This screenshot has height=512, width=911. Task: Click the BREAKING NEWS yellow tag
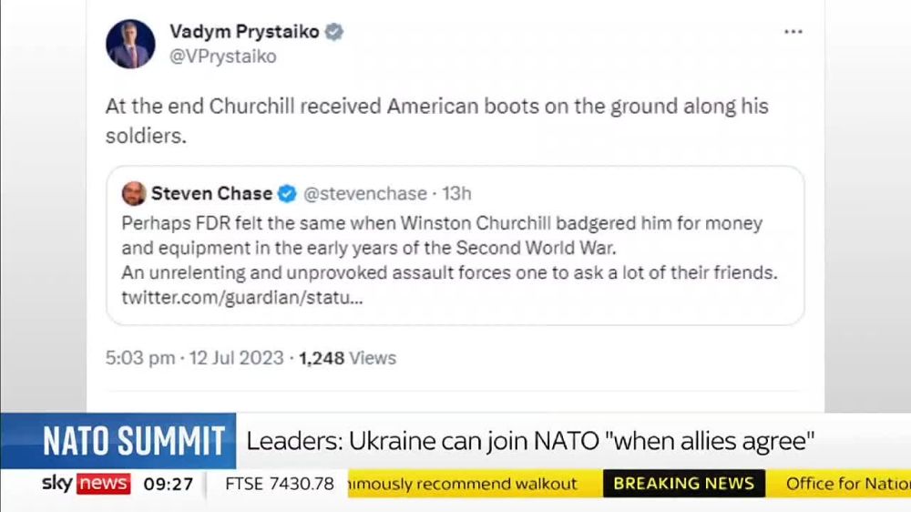(x=683, y=484)
